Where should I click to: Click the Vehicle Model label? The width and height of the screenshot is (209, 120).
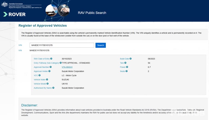point(40,84)
